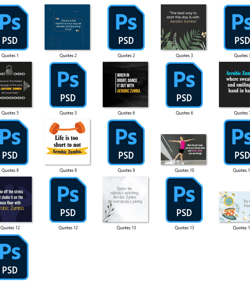250x287 pixels.
Task: Select the 'Life is too short' dumbbell thumbnail
Action: [x=67, y=142]
